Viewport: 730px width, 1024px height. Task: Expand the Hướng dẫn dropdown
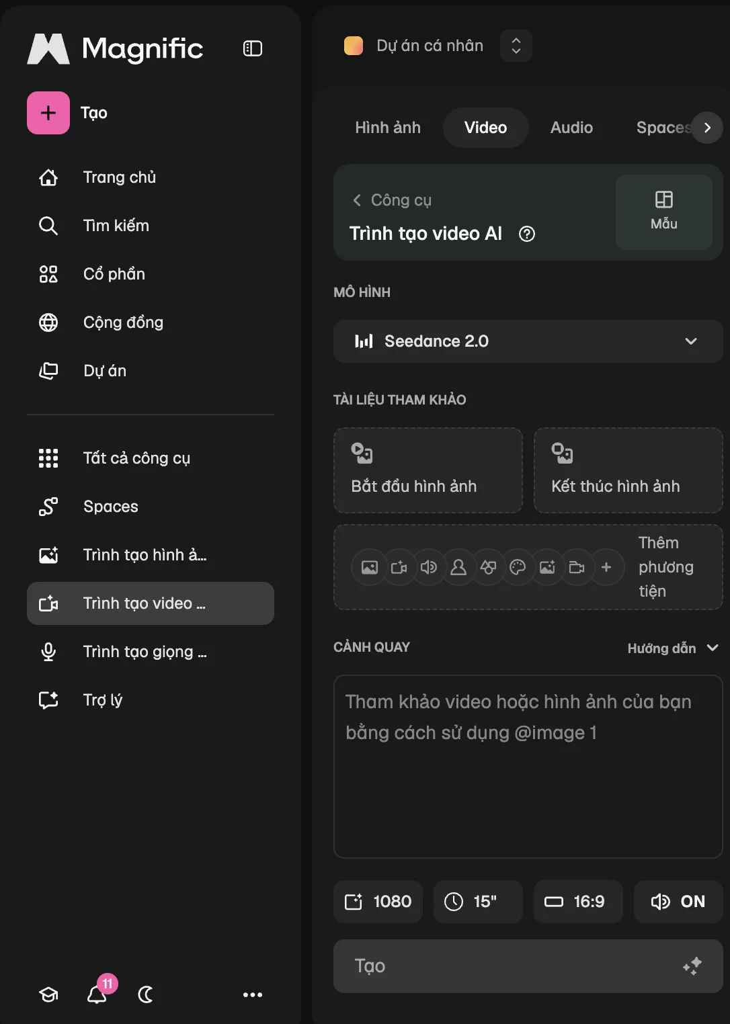673,648
